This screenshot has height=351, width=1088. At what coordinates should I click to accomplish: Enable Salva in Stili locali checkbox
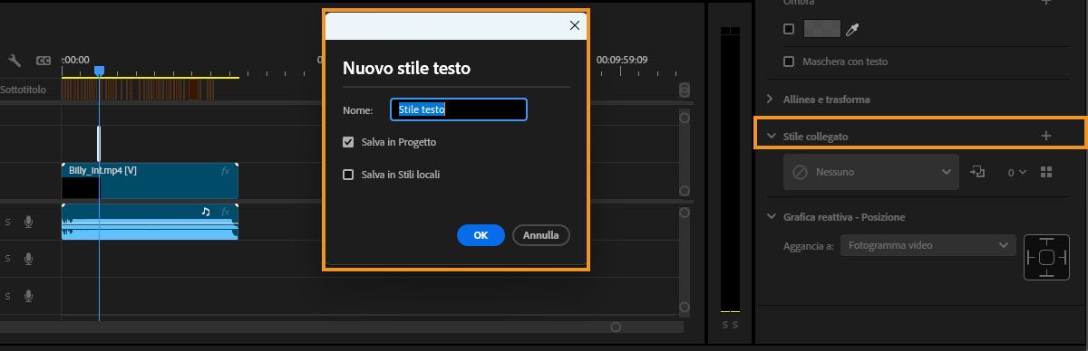point(348,175)
